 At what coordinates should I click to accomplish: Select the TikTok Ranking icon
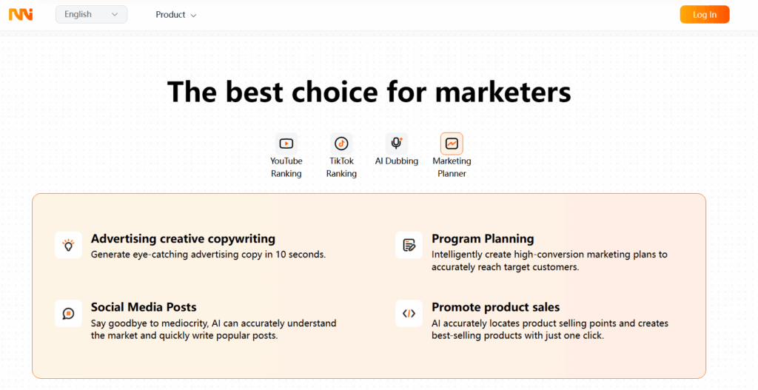point(341,144)
